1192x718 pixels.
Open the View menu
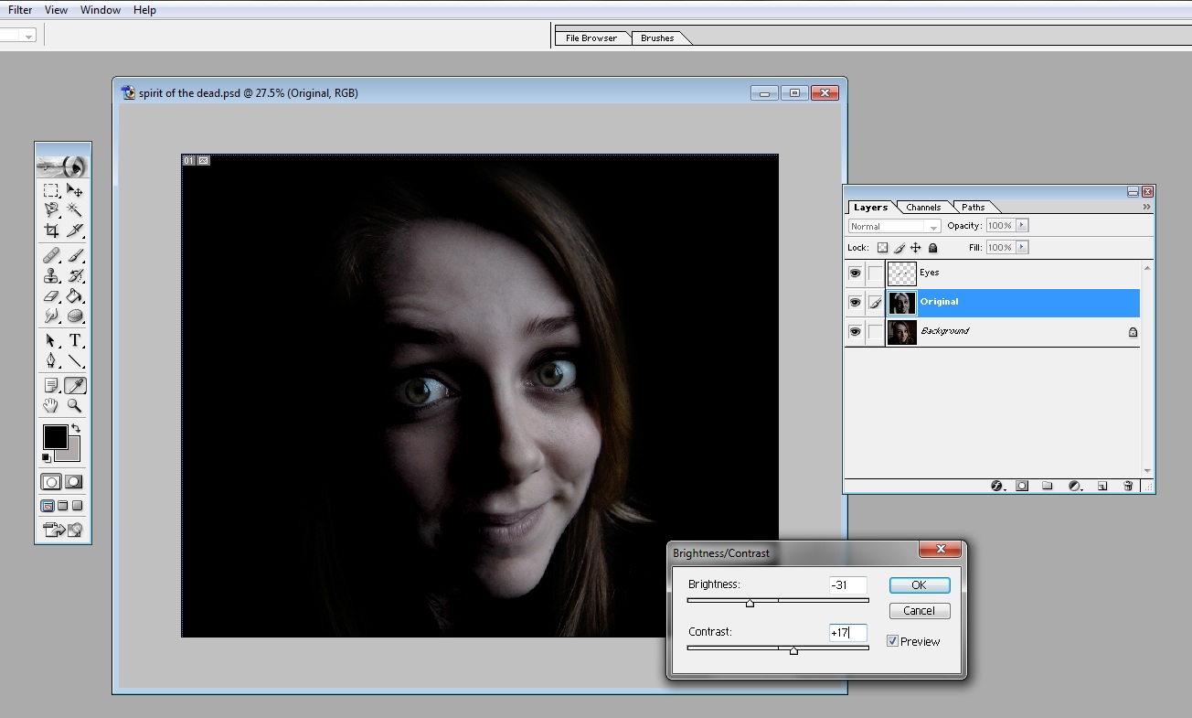pyautogui.click(x=56, y=10)
